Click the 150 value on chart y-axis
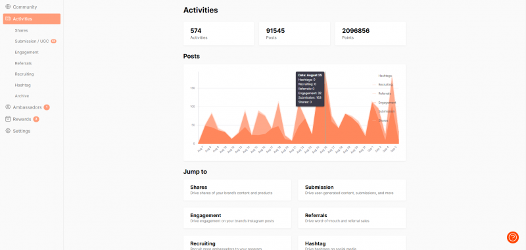 coord(193,88)
